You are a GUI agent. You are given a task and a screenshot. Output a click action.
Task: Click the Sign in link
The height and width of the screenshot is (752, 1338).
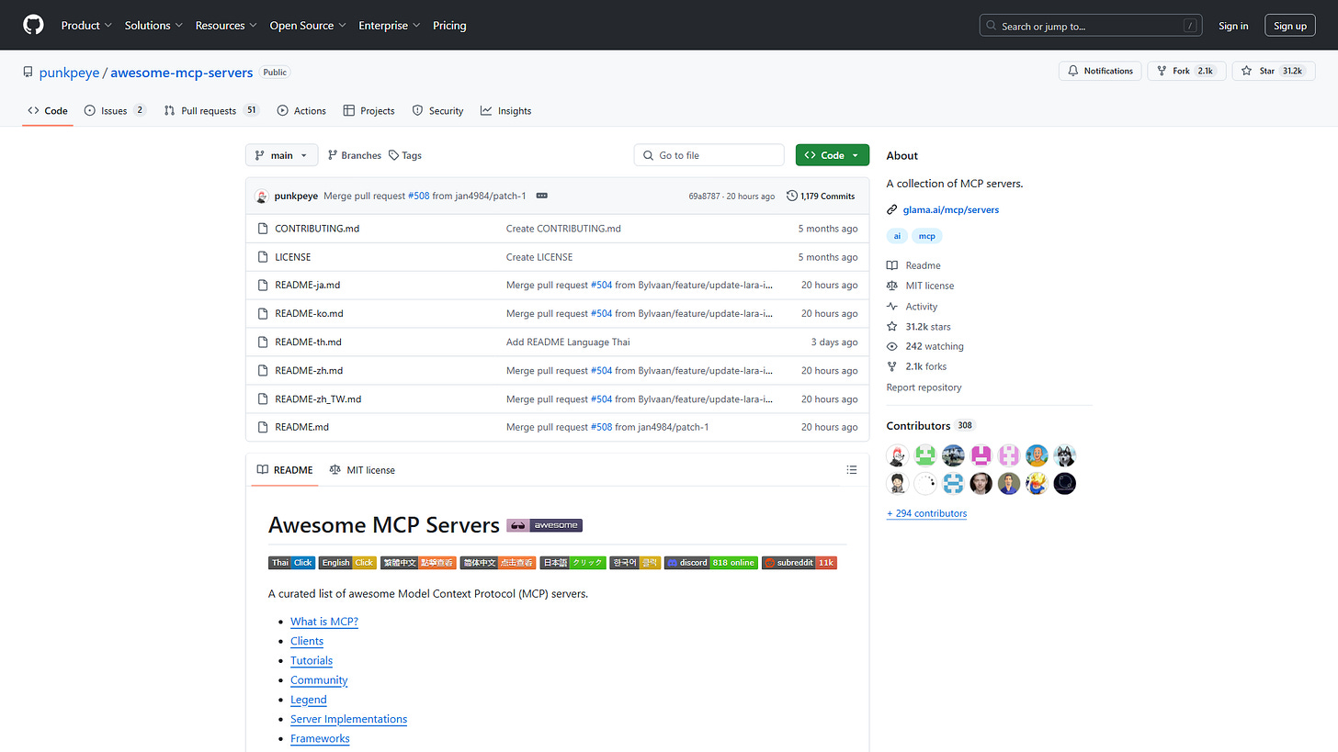1233,26
